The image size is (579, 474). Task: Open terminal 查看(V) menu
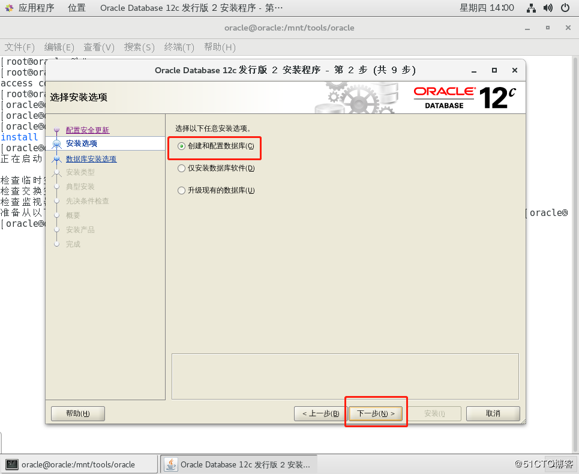pyautogui.click(x=99, y=47)
